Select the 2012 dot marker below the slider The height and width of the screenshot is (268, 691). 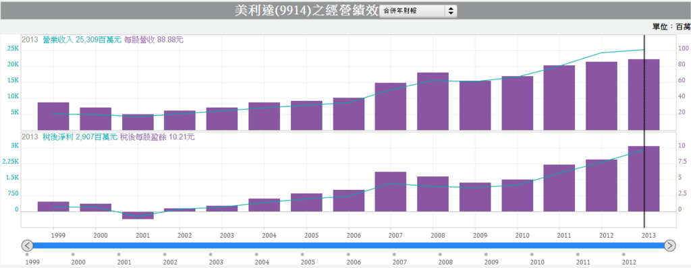tap(624, 255)
